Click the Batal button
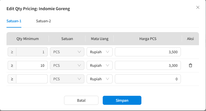This screenshot has width=206, height=111. point(81,100)
